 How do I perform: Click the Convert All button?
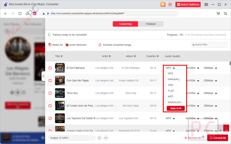click(x=218, y=138)
